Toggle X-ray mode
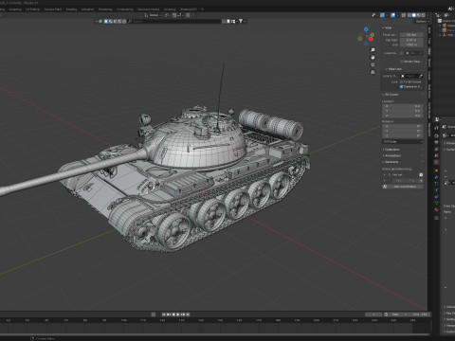 tap(404, 15)
